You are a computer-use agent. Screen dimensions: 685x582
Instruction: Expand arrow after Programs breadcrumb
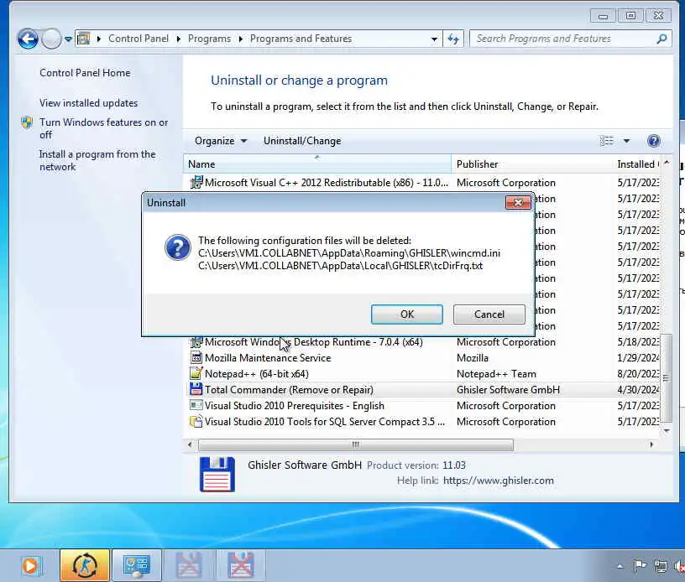pos(240,39)
